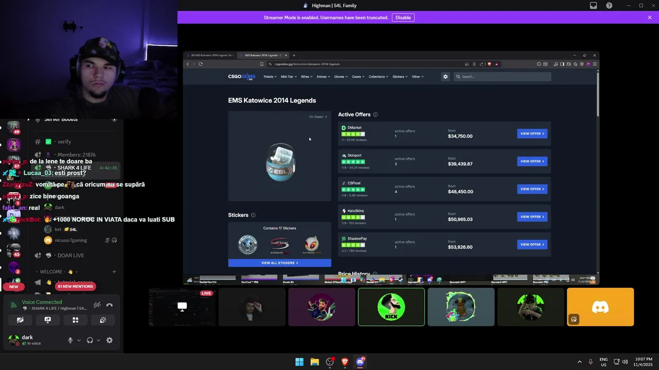Select the live screen share tile
This screenshot has width=659, height=370.
tap(182, 307)
